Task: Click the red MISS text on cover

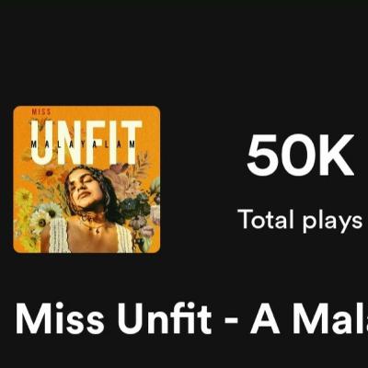Action: (41, 111)
